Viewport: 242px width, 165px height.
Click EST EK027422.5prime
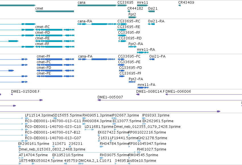coord(113,132)
